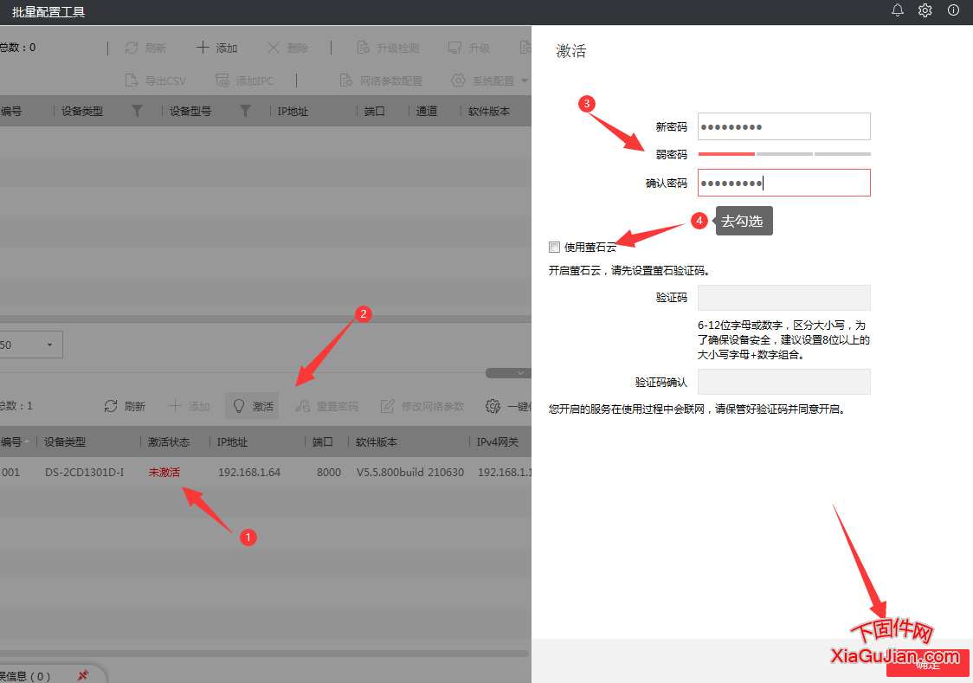Filter by 设备型号 funnel icon
This screenshot has height=683, width=973.
coord(246,111)
